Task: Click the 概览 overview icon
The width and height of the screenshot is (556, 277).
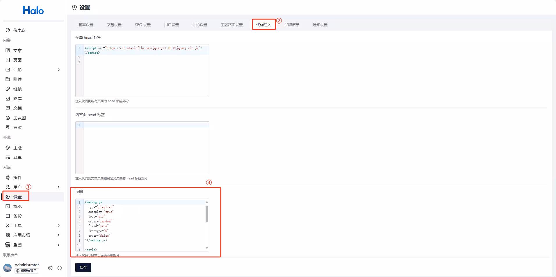Action: [8, 206]
